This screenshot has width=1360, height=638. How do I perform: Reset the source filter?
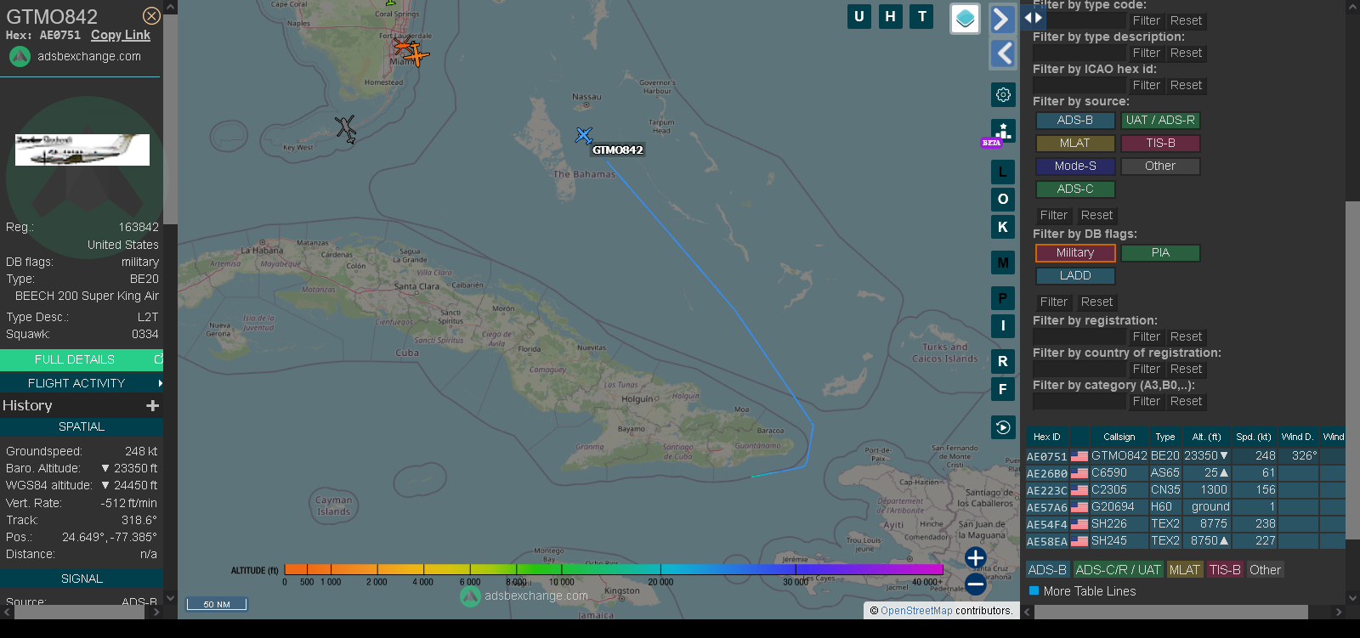pos(1096,216)
